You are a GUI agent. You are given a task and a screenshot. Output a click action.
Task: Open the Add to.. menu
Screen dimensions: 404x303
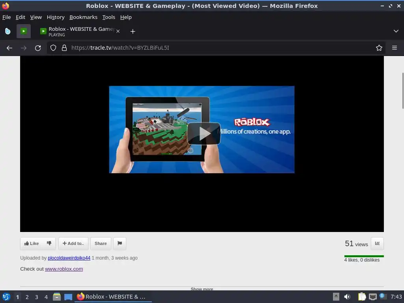pyautogui.click(x=73, y=243)
